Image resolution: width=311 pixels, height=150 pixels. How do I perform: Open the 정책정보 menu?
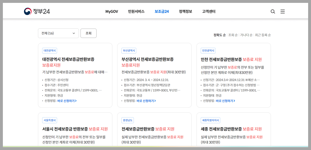(185, 11)
